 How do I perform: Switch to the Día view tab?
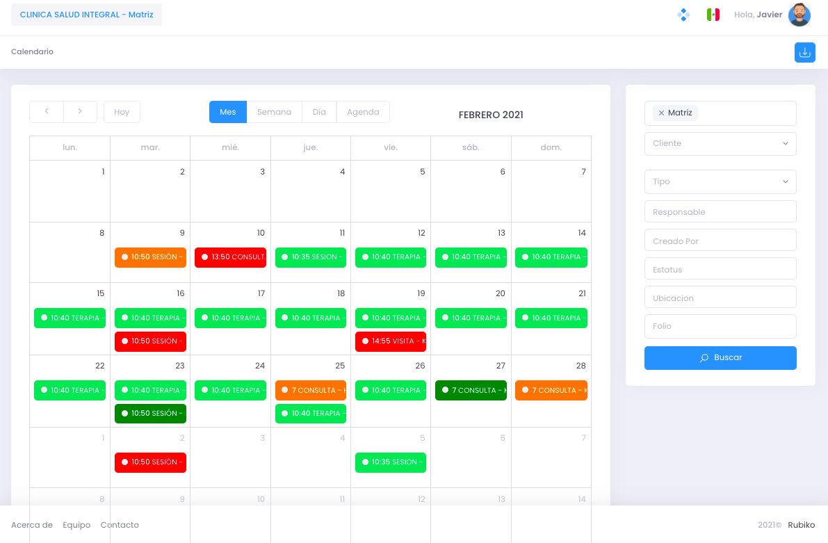click(319, 112)
